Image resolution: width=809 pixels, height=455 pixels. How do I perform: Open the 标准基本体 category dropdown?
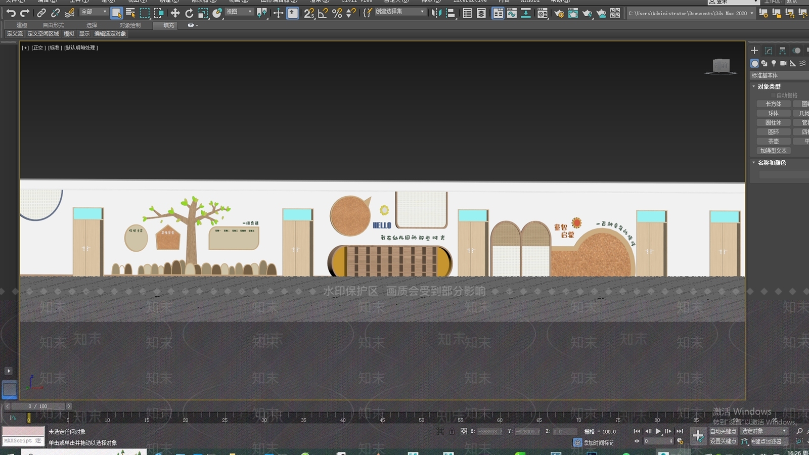pos(779,75)
